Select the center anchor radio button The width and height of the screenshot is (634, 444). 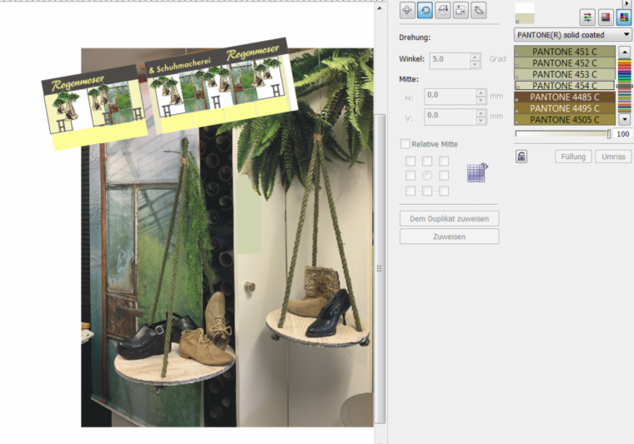pos(427,176)
